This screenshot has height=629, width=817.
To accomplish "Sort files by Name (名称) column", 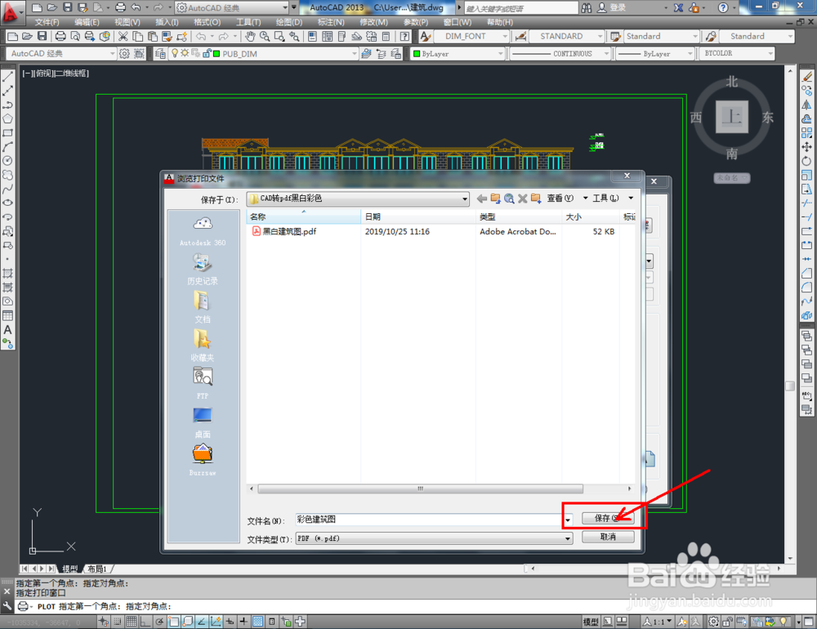I will pyautogui.click(x=303, y=216).
